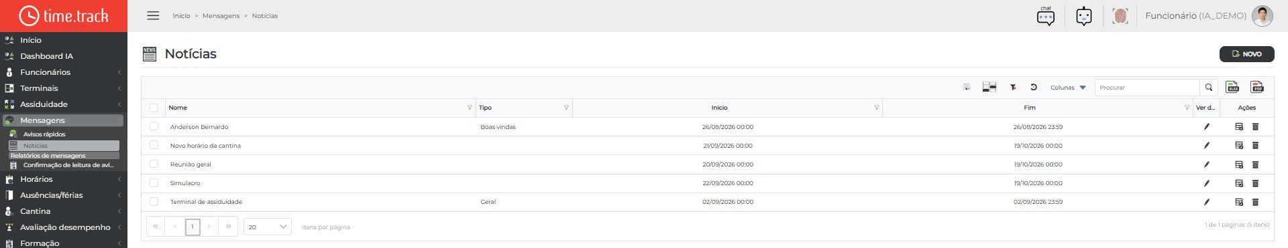Viewport: 1288px width, 248px height.
Task: Click the time.track logo
Action: 64,15
